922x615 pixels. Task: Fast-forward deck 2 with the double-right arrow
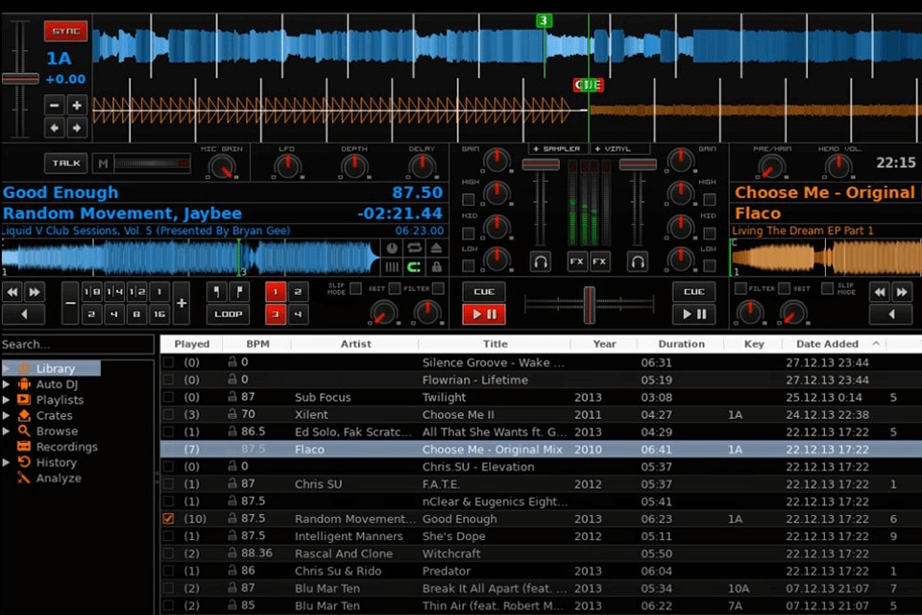pos(902,292)
